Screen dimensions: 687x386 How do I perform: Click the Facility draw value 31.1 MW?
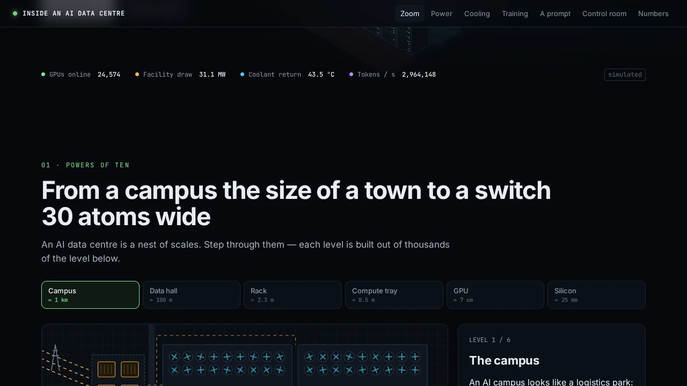212,75
